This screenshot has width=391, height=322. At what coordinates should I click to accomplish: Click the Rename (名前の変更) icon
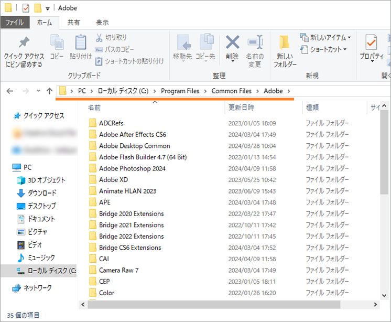tap(255, 42)
